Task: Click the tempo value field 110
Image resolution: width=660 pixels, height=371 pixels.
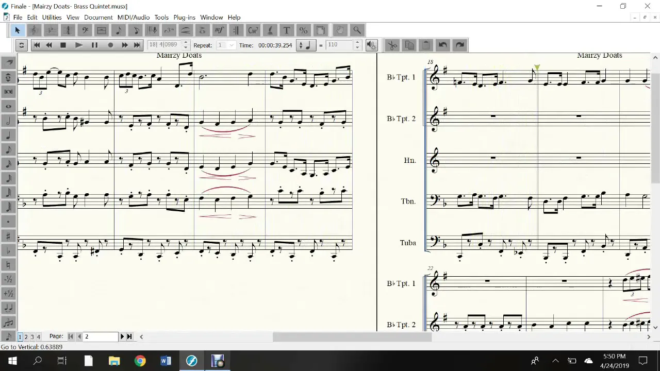Action: tap(339, 45)
